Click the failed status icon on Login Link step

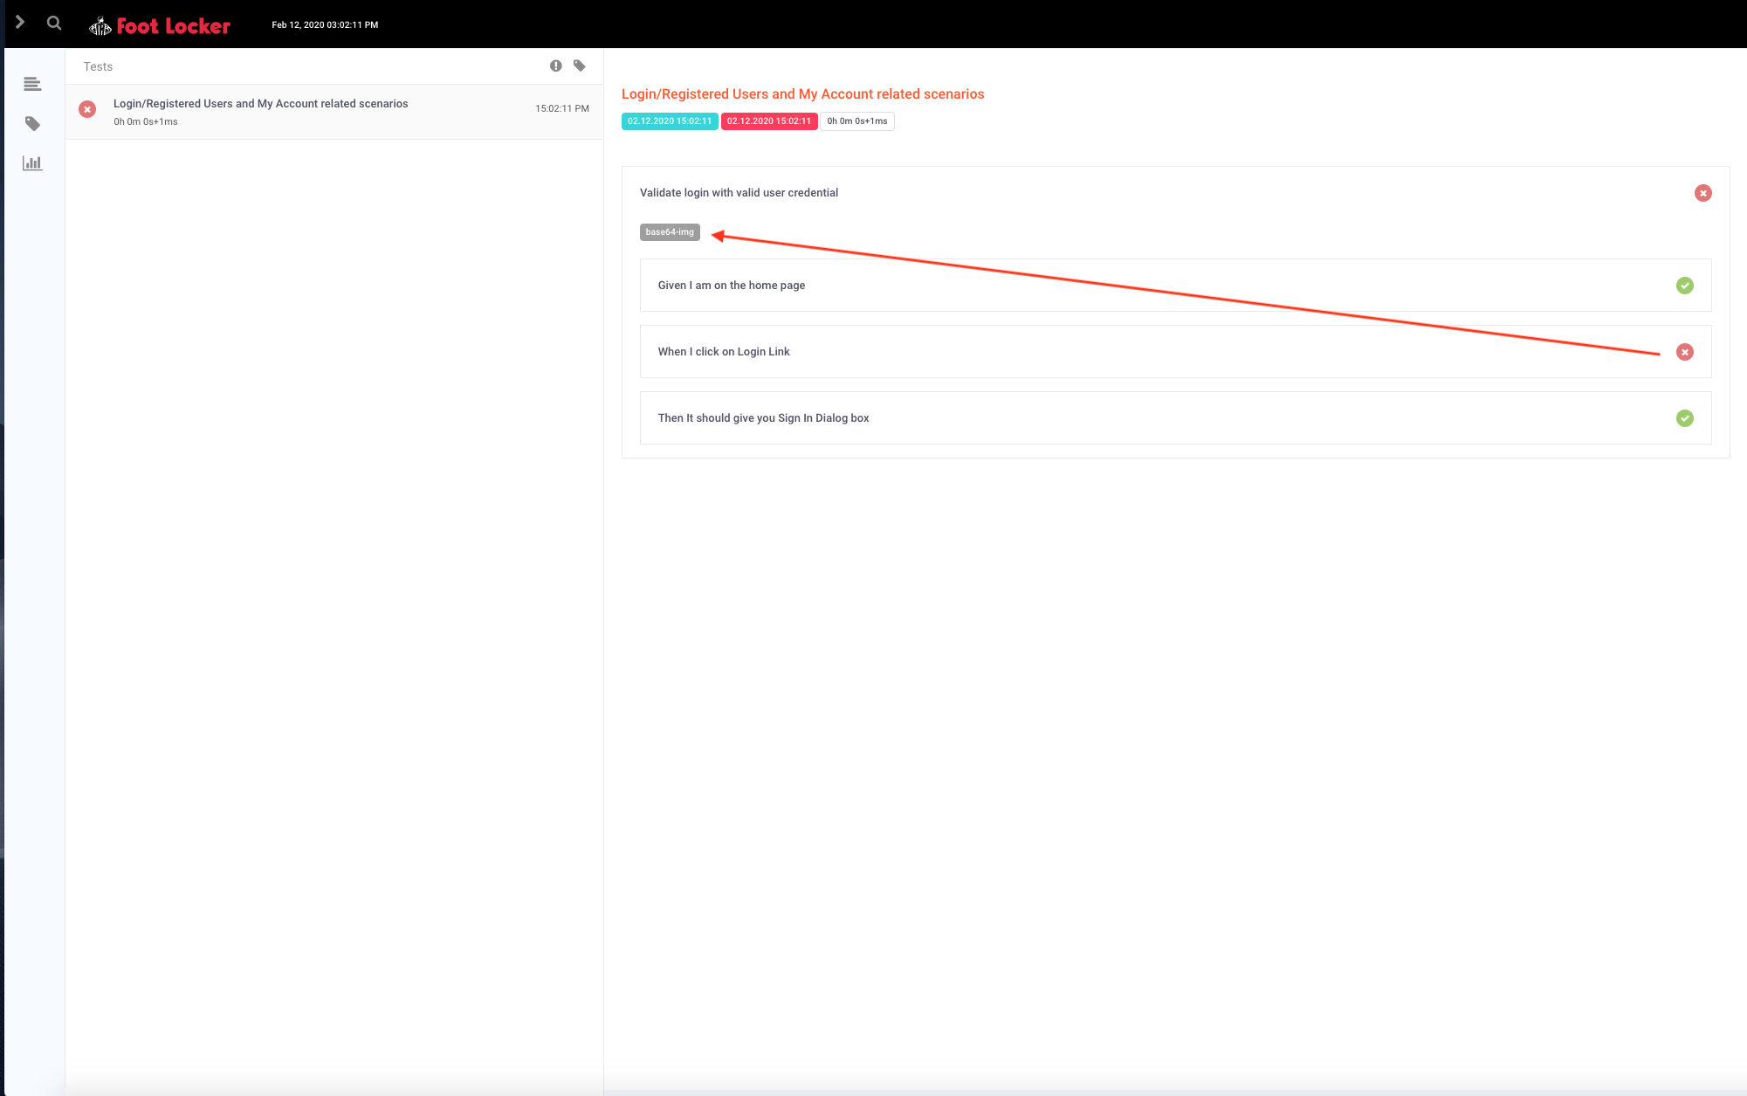coord(1684,352)
